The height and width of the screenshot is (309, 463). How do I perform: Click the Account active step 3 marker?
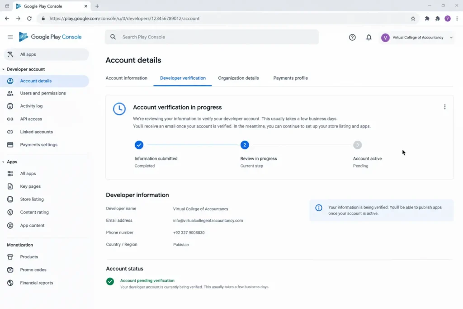(x=357, y=145)
